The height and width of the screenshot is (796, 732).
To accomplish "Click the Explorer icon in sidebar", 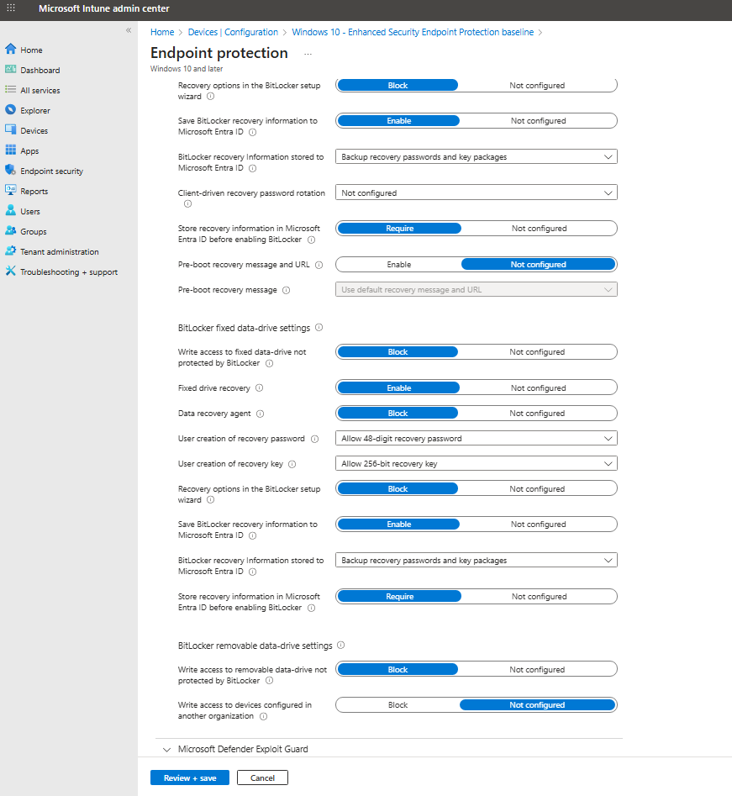I will tap(11, 109).
